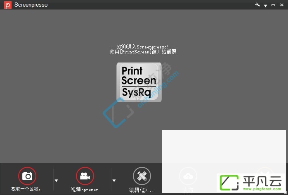Click the '欢迎进入Screenpresso!' welcome text

tap(143, 47)
